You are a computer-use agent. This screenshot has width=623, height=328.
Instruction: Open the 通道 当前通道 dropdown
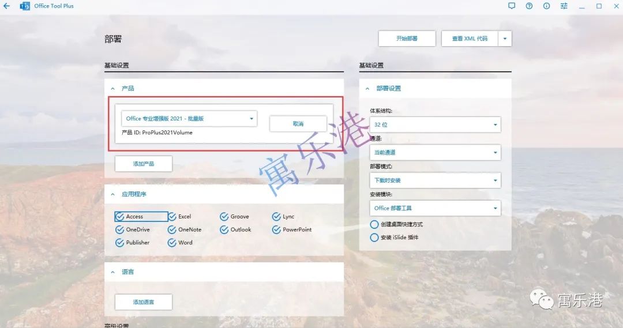click(x=435, y=153)
